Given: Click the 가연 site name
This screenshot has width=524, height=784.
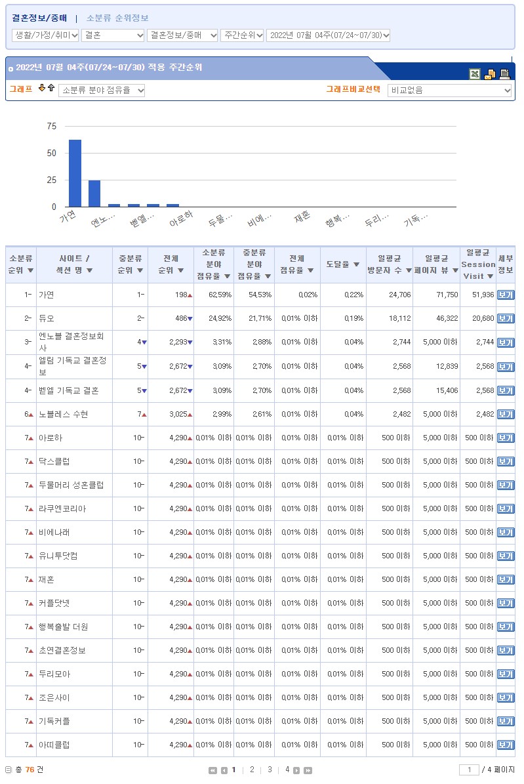Looking at the screenshot, I should (x=47, y=295).
